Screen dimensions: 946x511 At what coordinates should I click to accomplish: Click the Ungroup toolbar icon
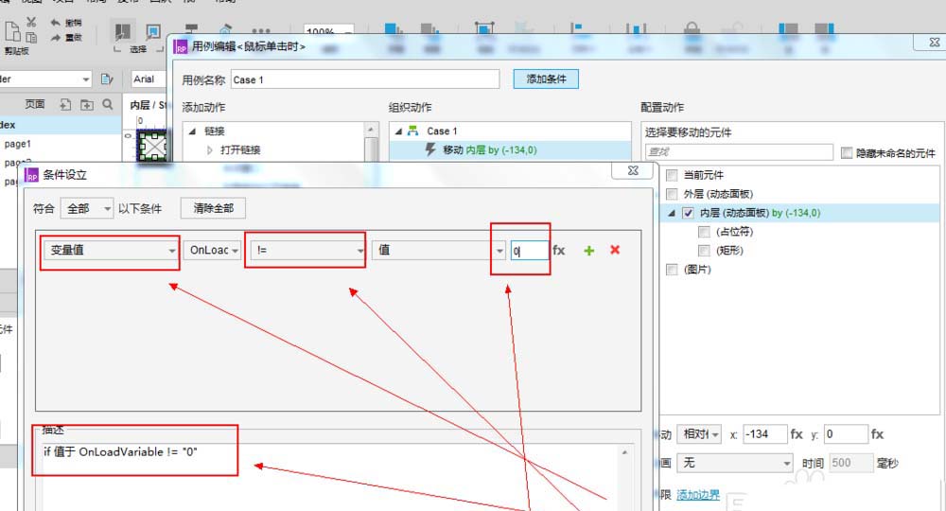coord(524,28)
